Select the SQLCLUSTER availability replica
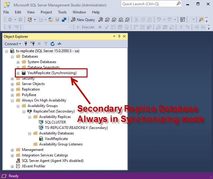 tap(55, 122)
